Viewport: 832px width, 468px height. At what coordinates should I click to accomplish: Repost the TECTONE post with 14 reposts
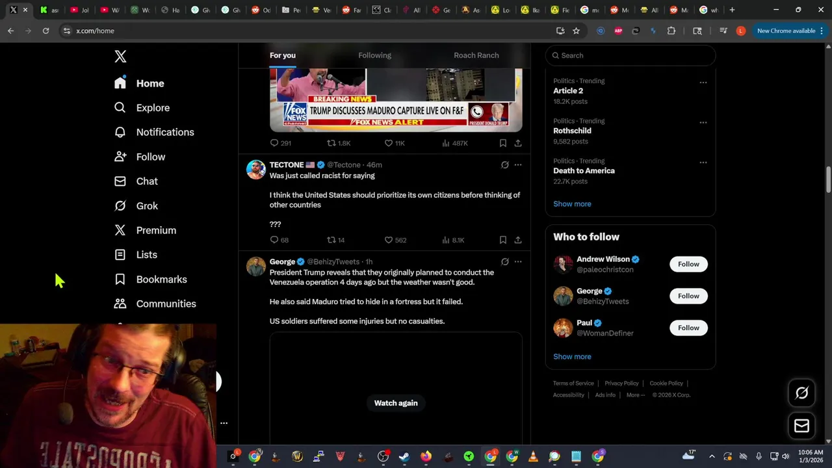point(335,240)
